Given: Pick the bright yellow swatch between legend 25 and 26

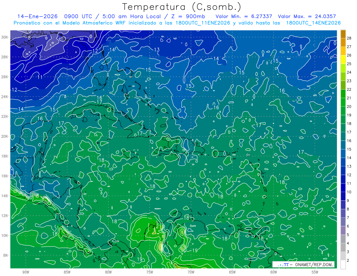Looking at the screenshot, I should [x=343, y=60].
